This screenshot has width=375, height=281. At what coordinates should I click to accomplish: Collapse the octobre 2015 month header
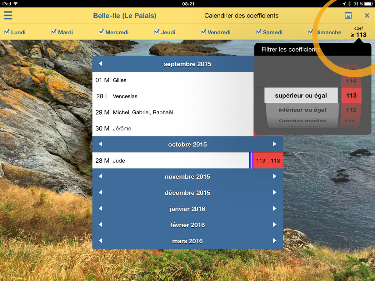(x=187, y=145)
